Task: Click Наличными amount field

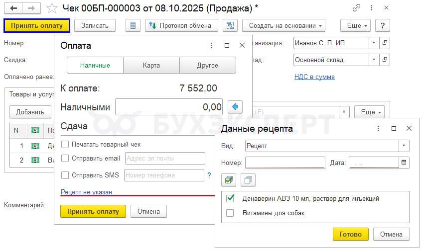Action: click(x=169, y=107)
